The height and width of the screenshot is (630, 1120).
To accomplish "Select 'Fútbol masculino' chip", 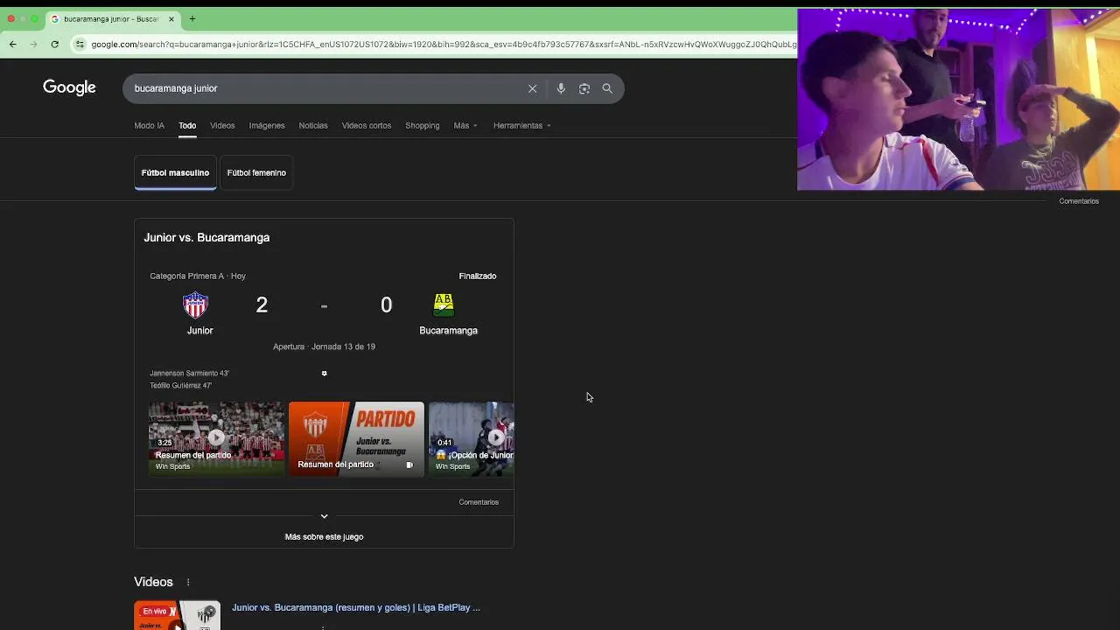I will coord(175,172).
